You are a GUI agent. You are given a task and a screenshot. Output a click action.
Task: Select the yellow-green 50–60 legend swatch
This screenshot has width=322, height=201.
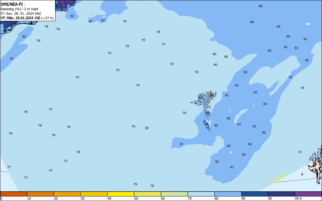(x=147, y=194)
